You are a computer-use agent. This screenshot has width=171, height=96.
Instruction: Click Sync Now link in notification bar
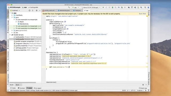[142, 14]
